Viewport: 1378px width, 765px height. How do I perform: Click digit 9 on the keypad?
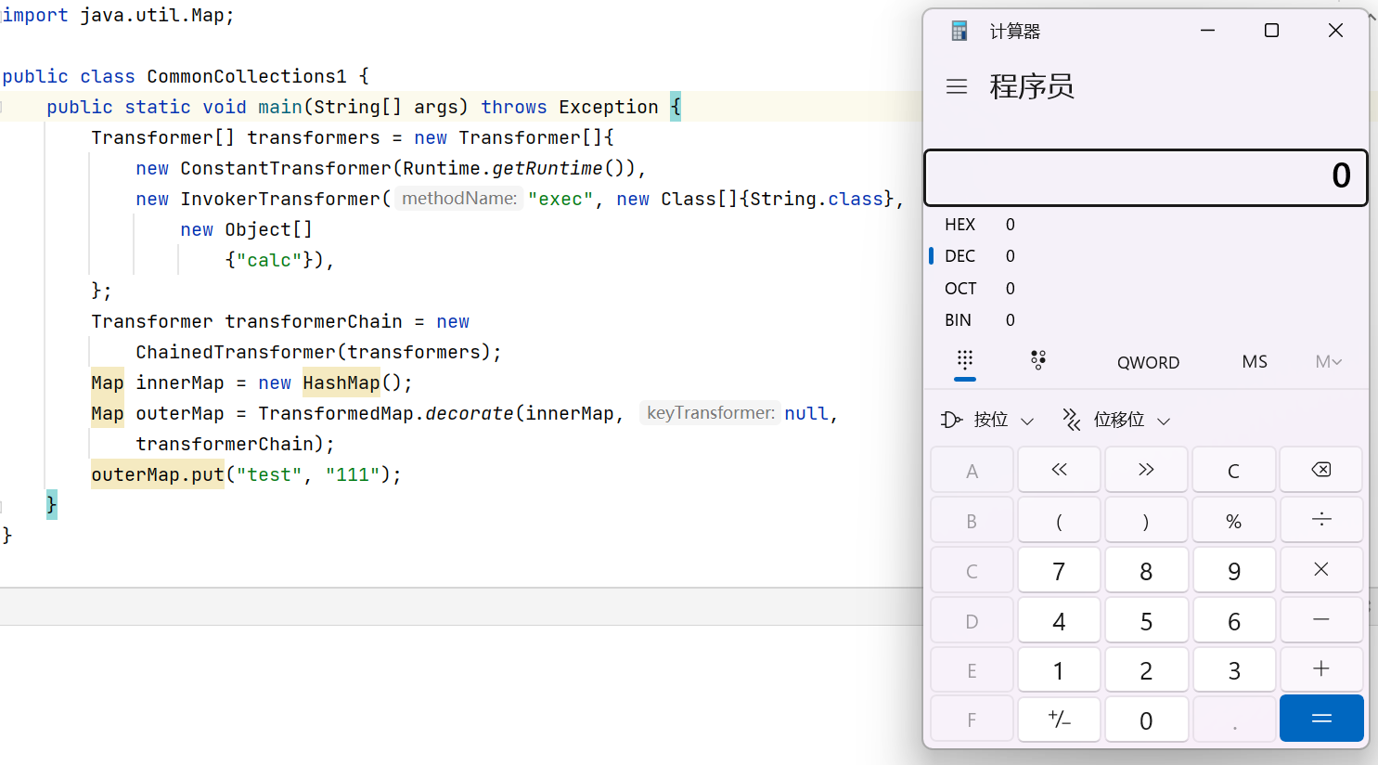tap(1233, 570)
